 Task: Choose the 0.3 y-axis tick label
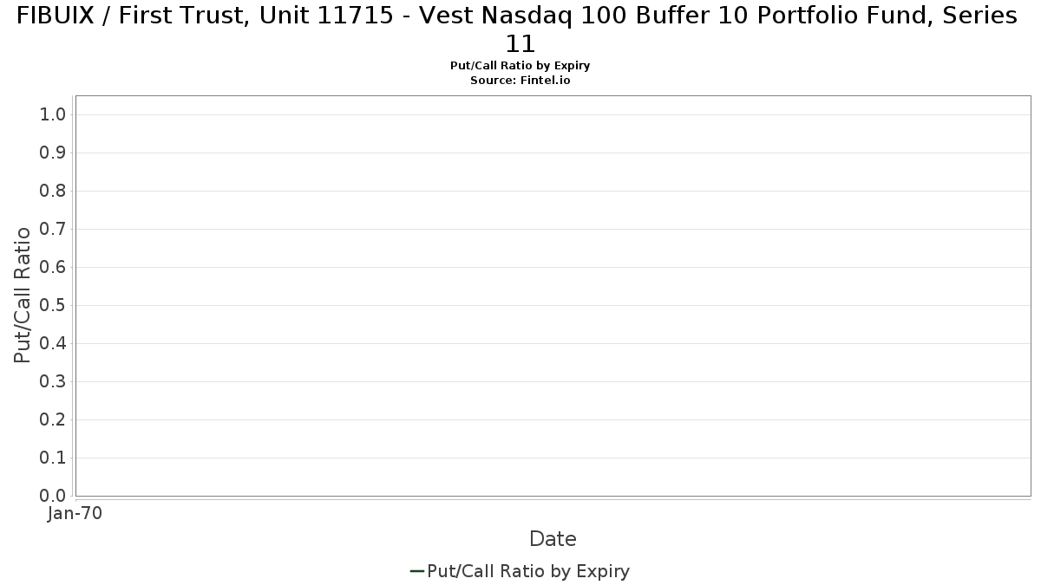point(53,382)
